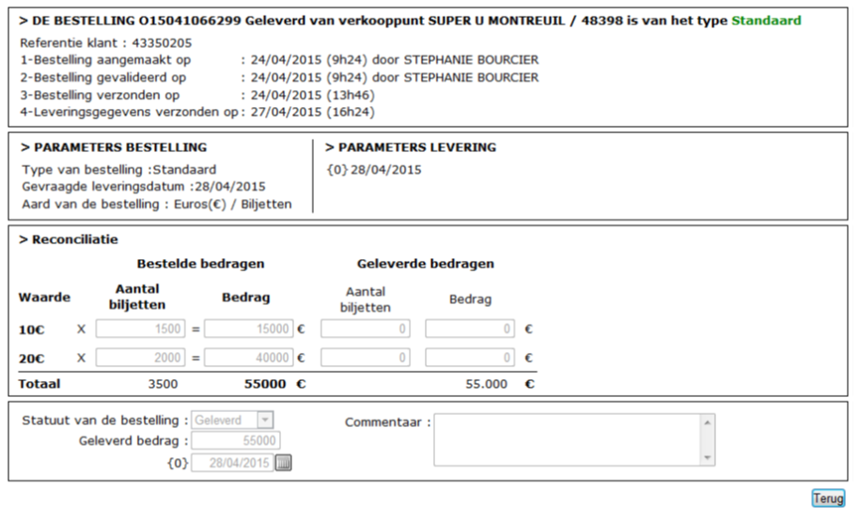Click the 10€ ordered note count field 1500

pos(140,329)
